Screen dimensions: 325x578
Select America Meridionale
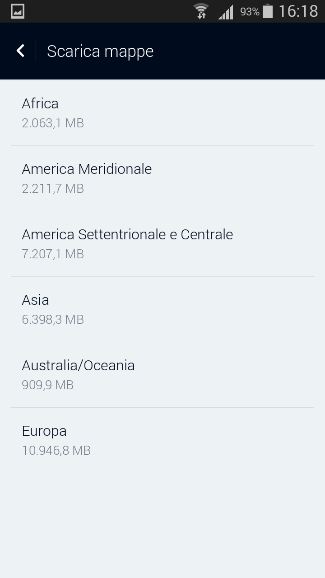tap(87, 169)
